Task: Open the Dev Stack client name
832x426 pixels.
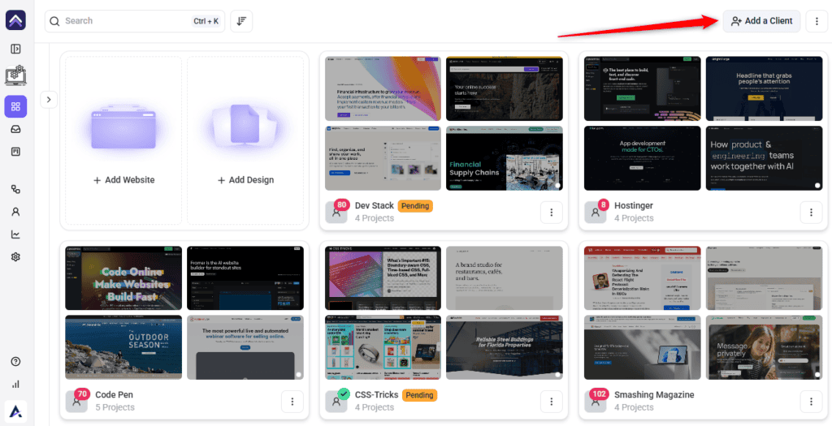Action: point(374,205)
